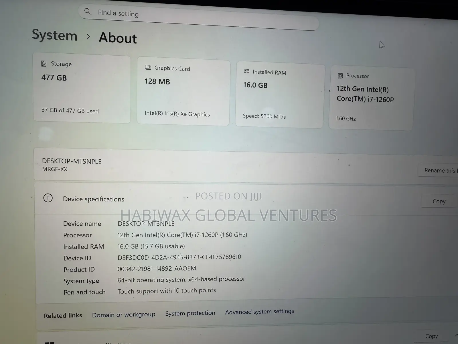Open the Graphics Card 128 MB card

pos(183,92)
